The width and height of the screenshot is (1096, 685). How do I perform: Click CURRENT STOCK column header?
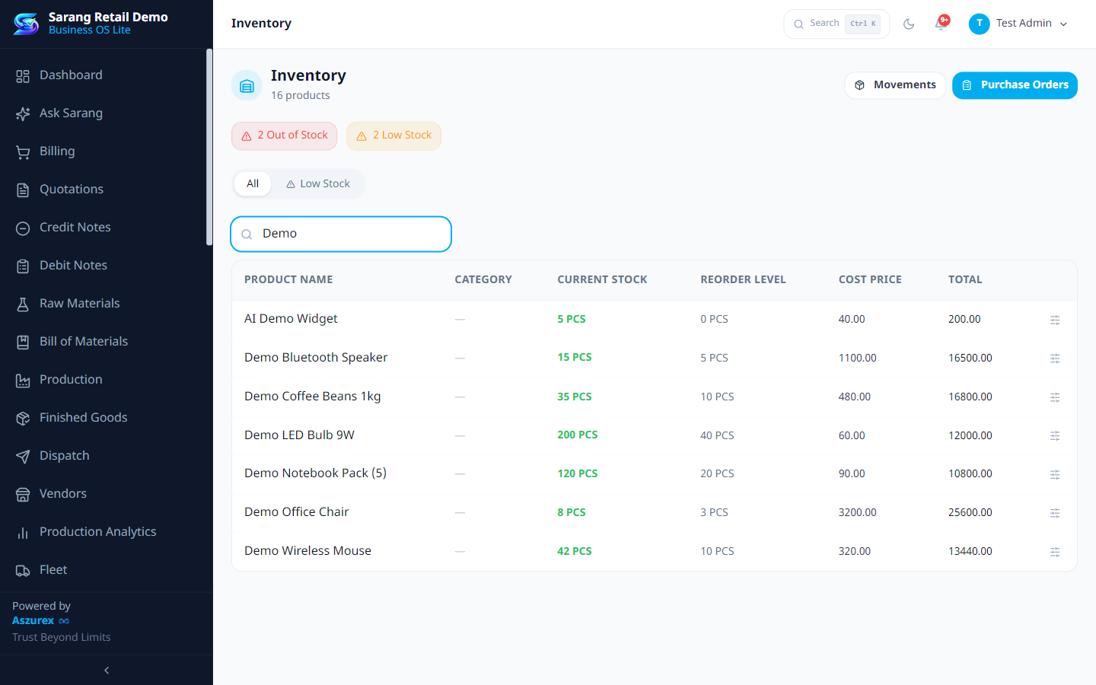[602, 279]
